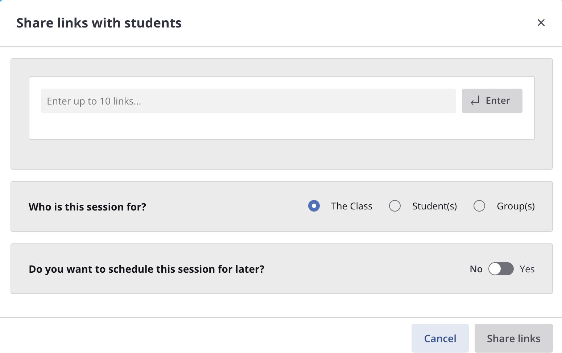Cancel sharing links with students
The width and height of the screenshot is (562, 353).
[440, 338]
